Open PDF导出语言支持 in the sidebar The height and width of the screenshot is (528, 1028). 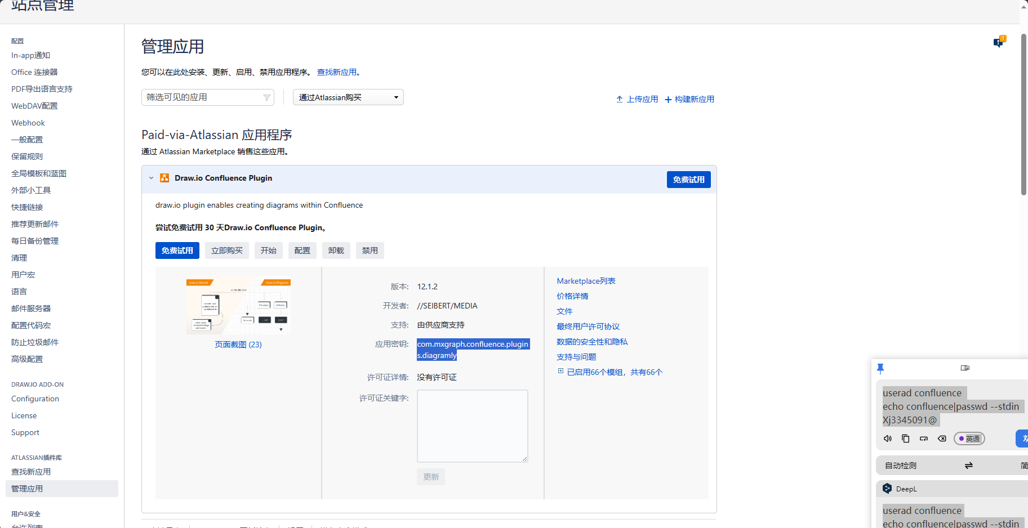pyautogui.click(x=42, y=89)
